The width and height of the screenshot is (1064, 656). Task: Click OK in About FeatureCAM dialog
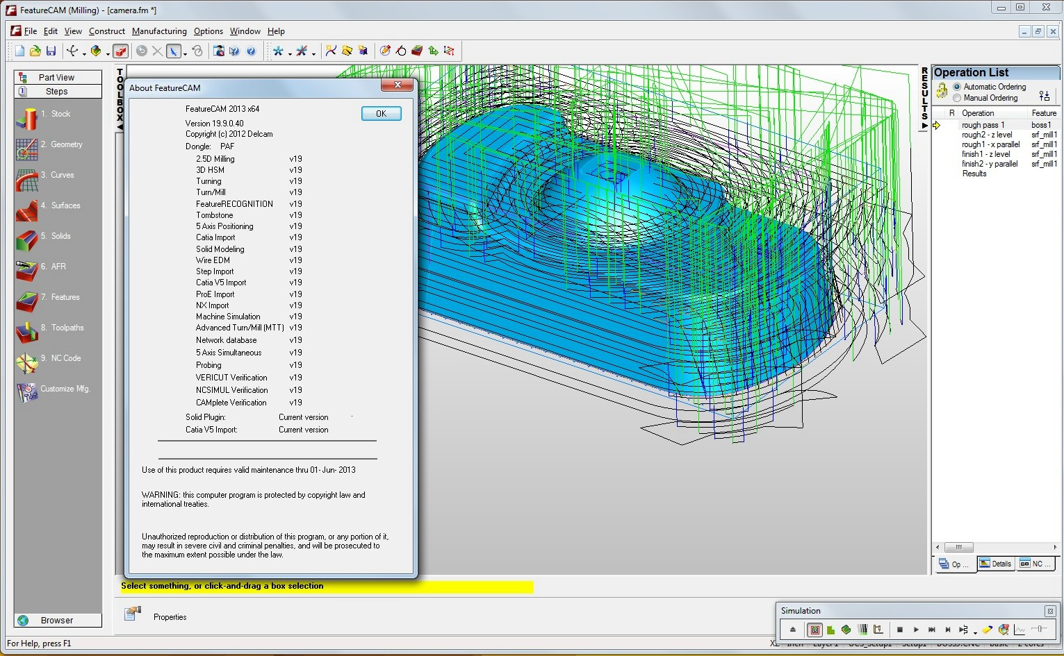pyautogui.click(x=381, y=114)
